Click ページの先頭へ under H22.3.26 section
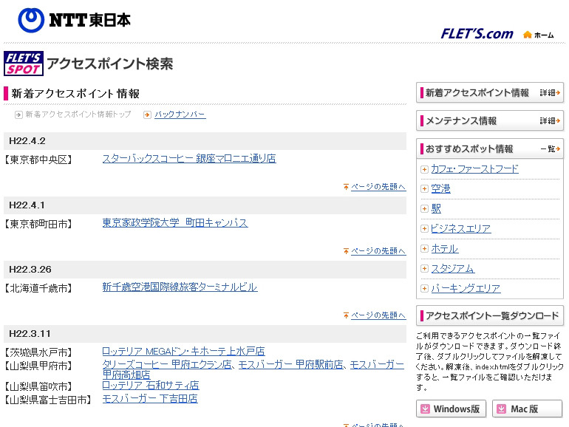Screen dimensions: 569x427 [378, 315]
